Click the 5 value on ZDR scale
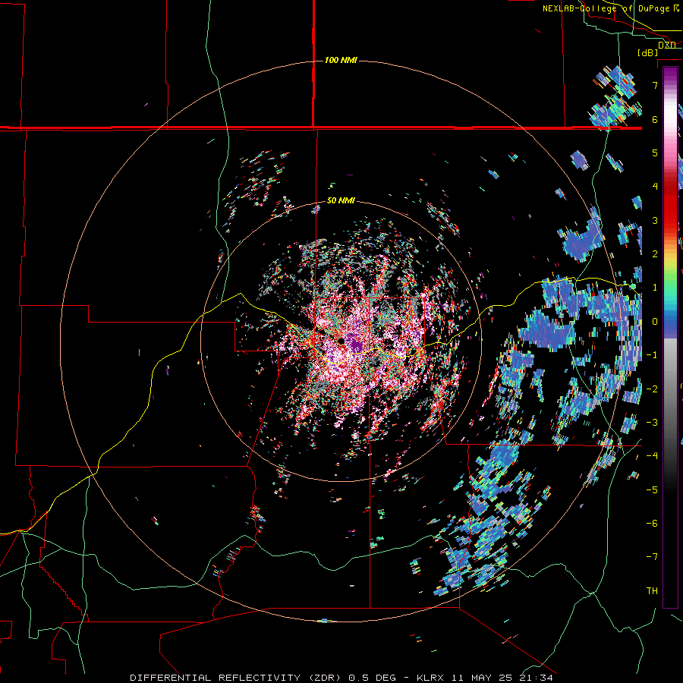 point(655,153)
